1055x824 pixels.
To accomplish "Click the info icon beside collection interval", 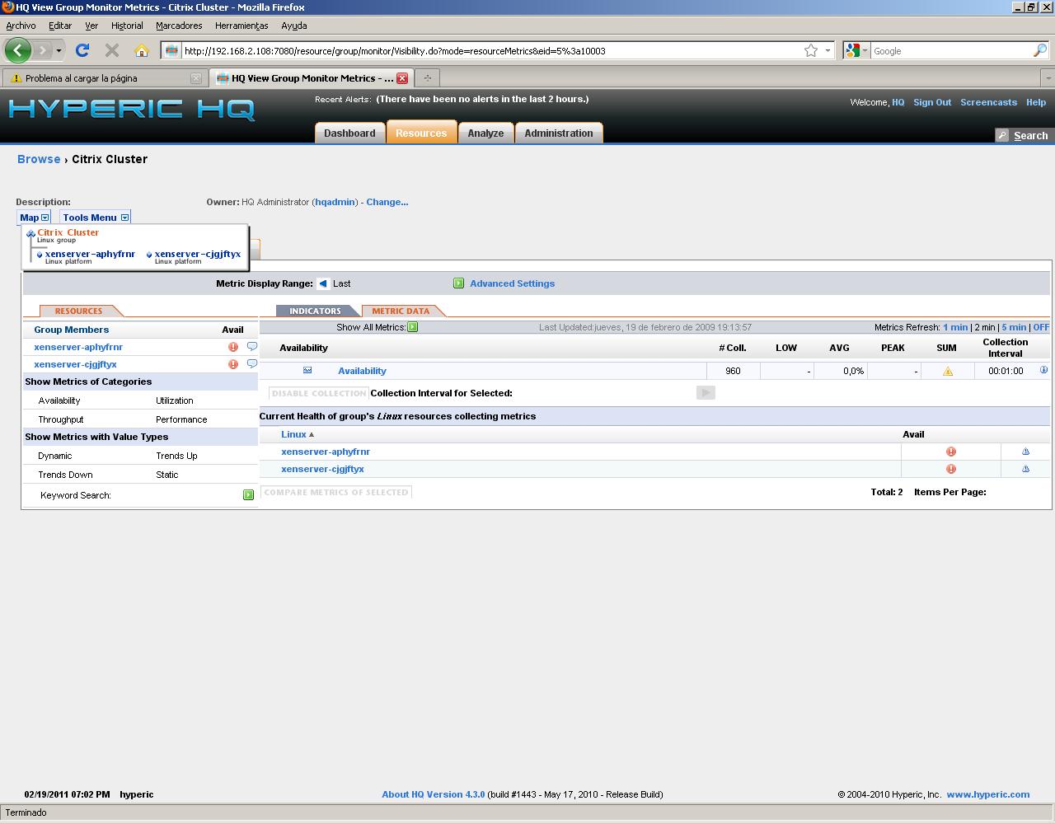I will pyautogui.click(x=1043, y=371).
